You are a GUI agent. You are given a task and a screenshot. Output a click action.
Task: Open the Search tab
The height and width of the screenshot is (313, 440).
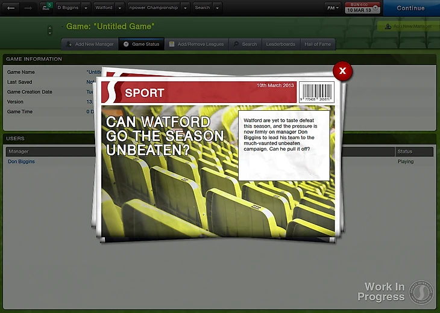pyautogui.click(x=245, y=45)
